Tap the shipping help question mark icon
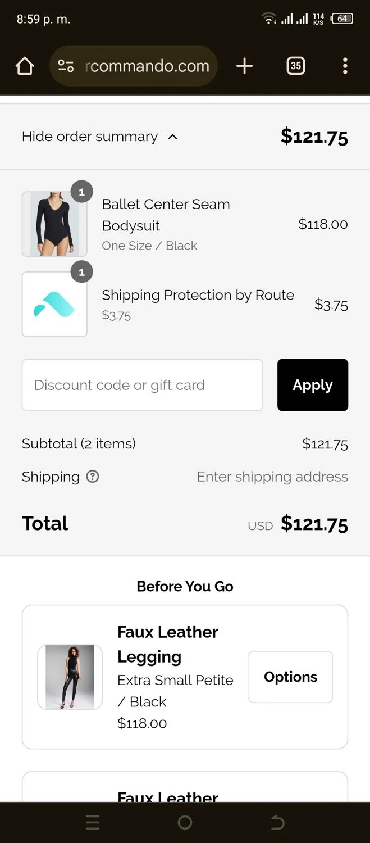Viewport: 370px width, 843px height. (93, 477)
